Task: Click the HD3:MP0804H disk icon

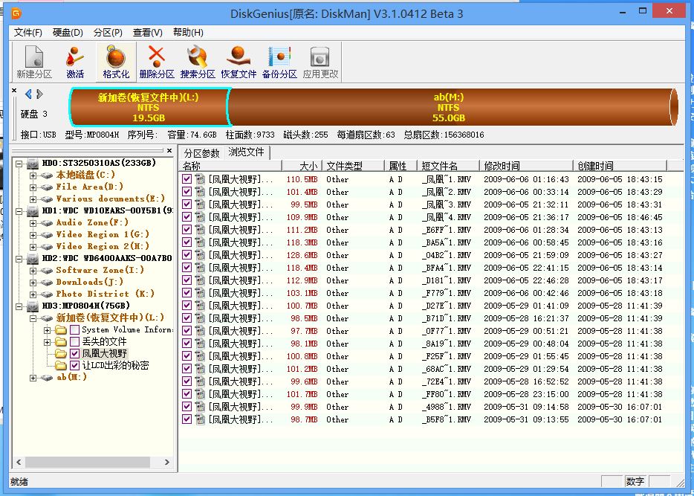Action: pyautogui.click(x=33, y=306)
